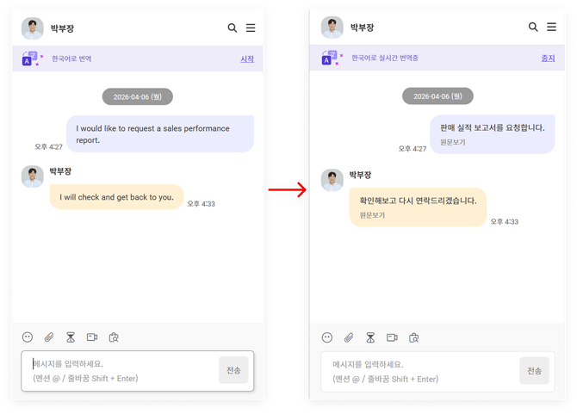Click the 중지 link to stop live translation
Image resolution: width=577 pixels, height=414 pixels.
click(548, 59)
